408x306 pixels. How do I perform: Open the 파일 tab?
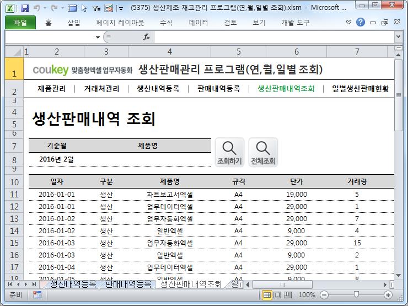tap(20, 23)
